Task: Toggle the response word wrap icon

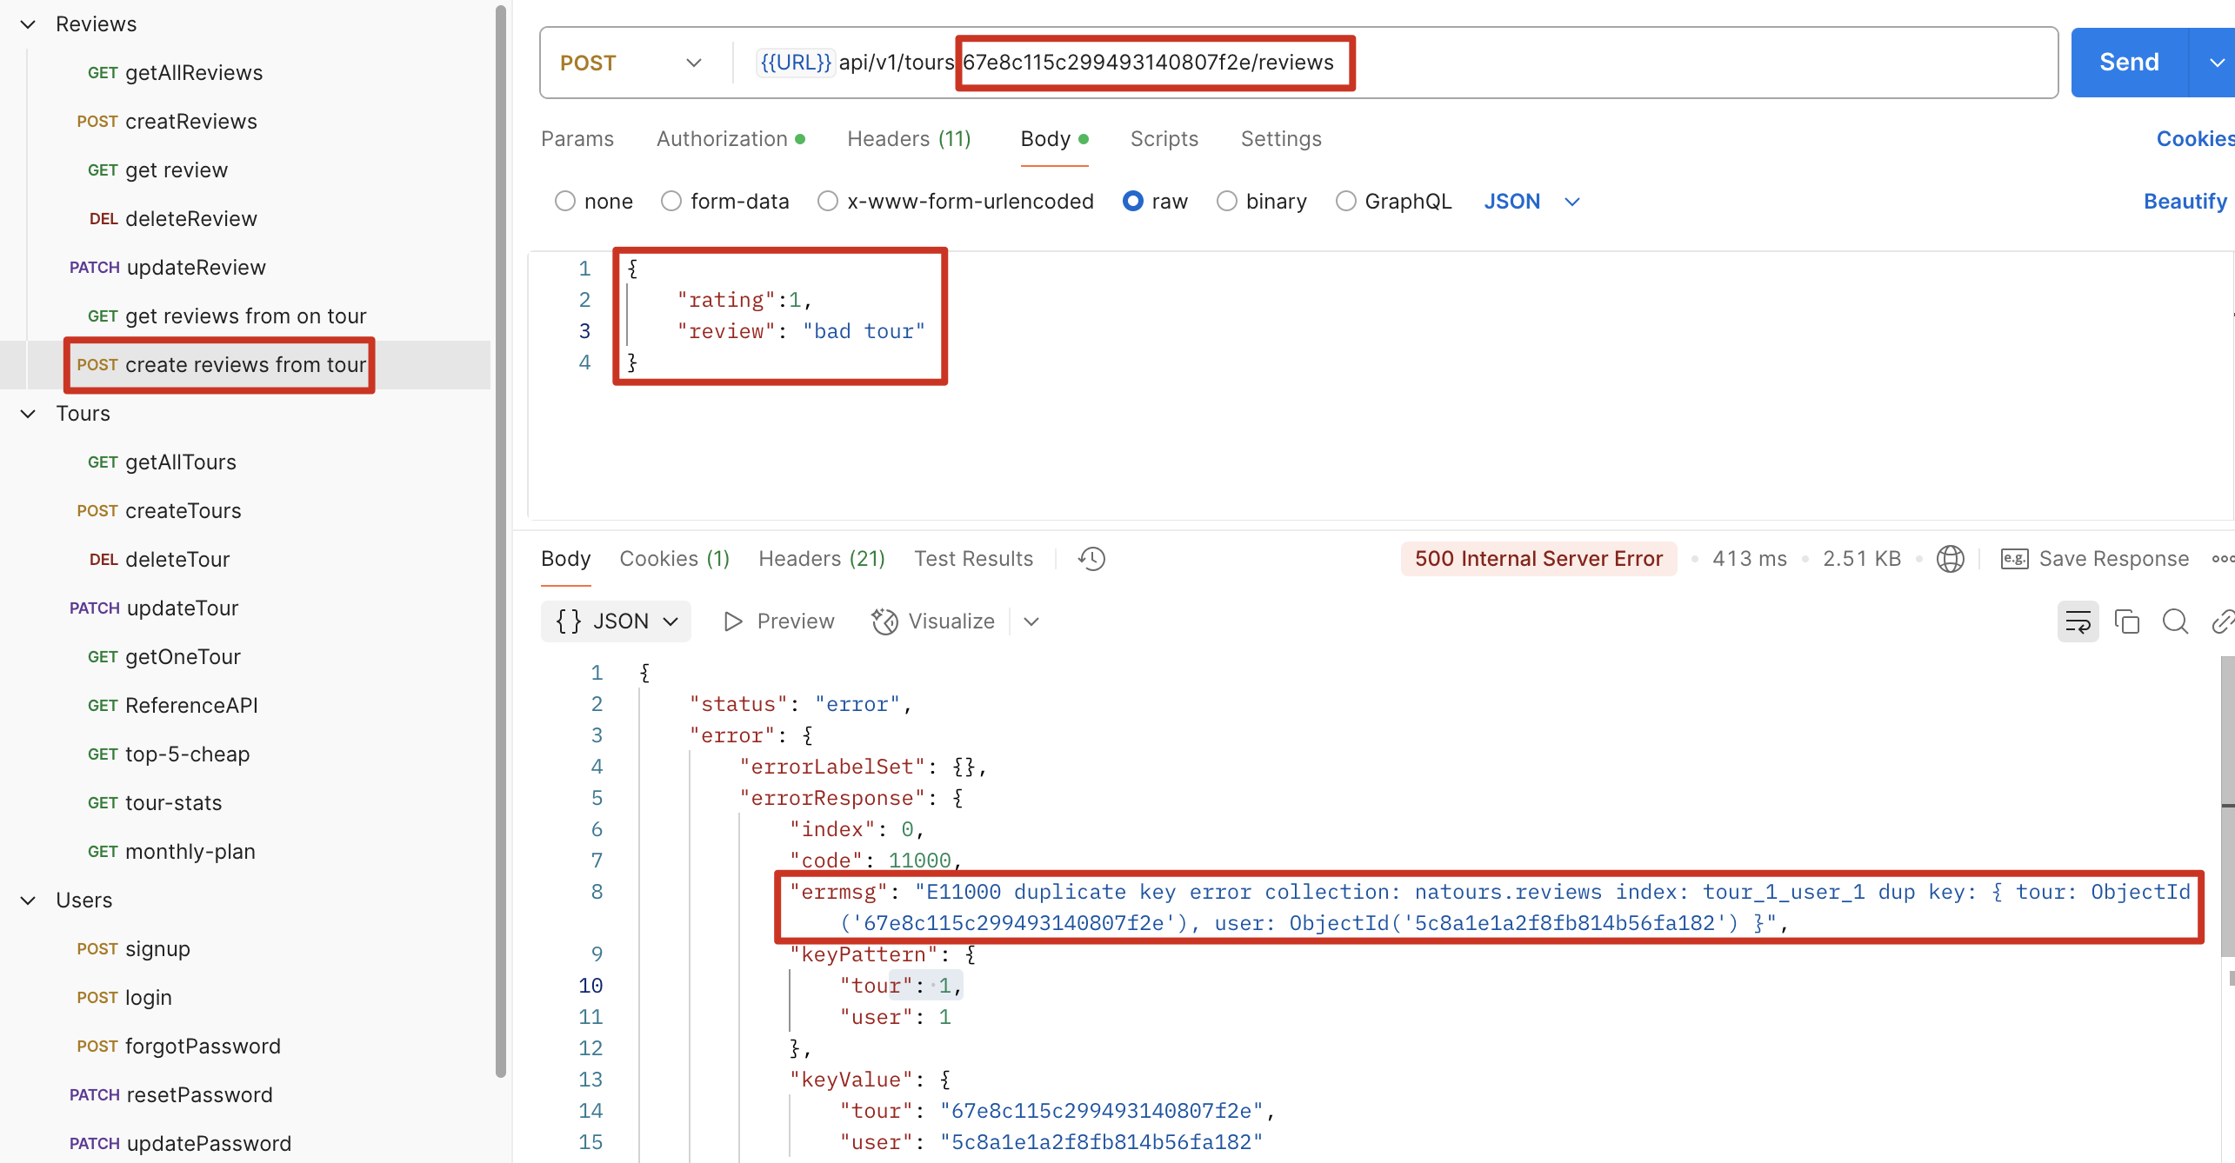Action: [x=2078, y=621]
